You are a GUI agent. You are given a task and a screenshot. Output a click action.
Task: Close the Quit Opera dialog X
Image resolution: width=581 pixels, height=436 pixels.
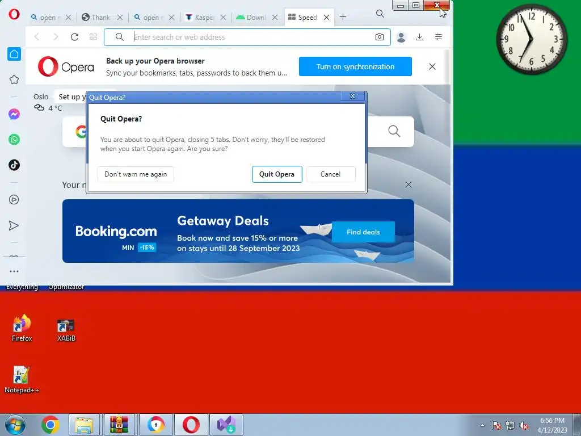pos(352,96)
